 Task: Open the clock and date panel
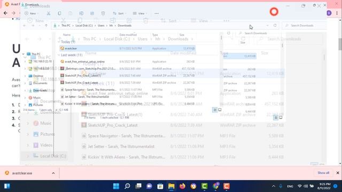coord(324,186)
